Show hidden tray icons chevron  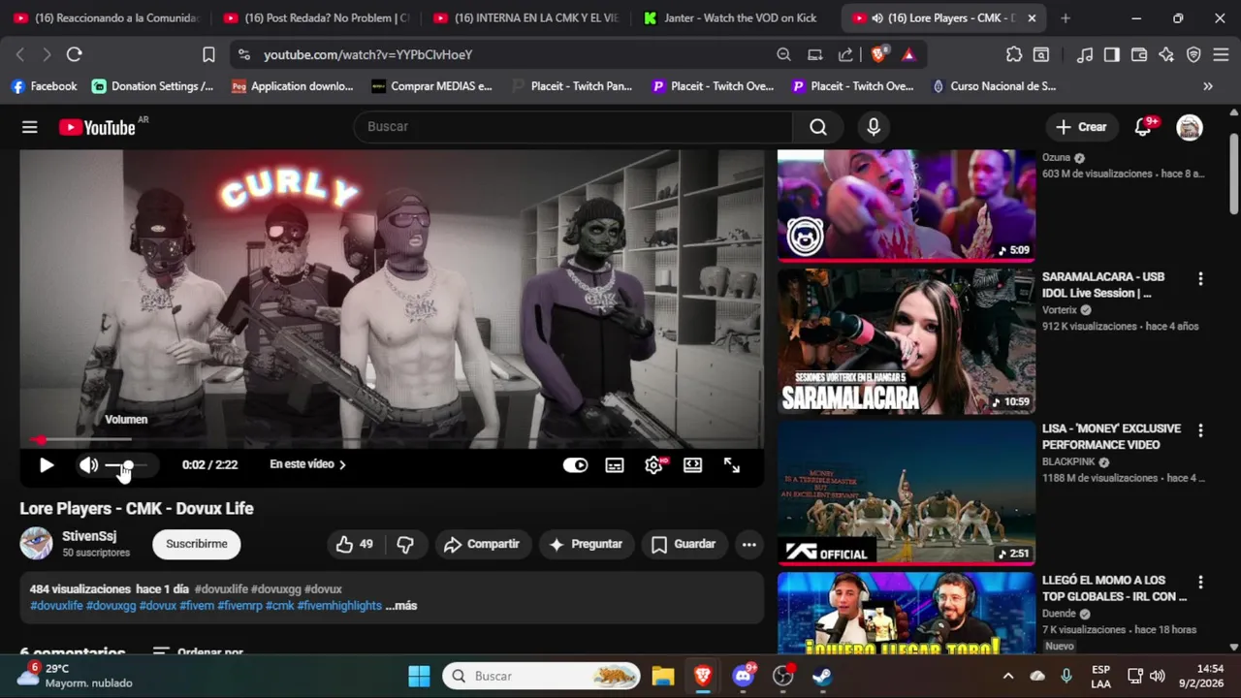pyautogui.click(x=1008, y=676)
